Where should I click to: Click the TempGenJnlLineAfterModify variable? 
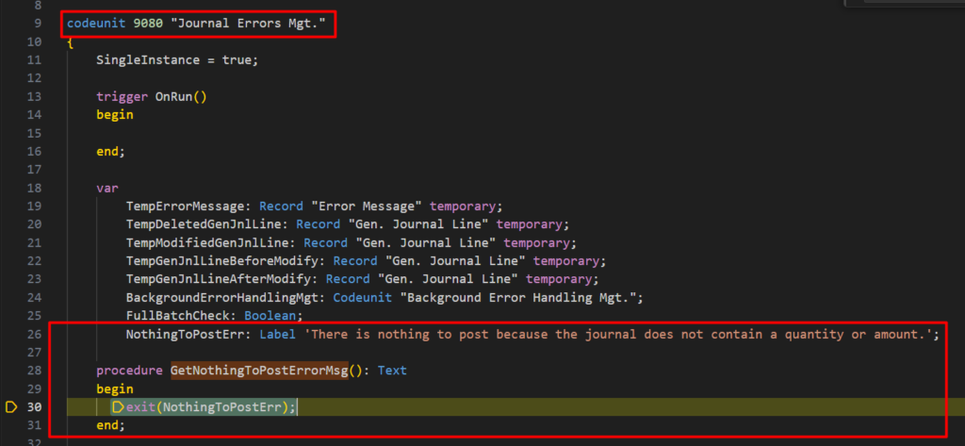pos(222,279)
